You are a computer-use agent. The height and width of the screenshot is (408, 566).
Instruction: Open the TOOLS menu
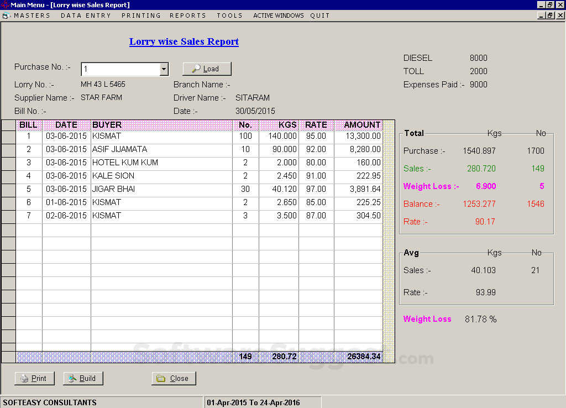click(x=229, y=15)
